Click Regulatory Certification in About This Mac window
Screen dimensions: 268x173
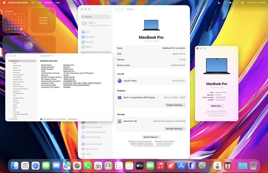point(217,111)
